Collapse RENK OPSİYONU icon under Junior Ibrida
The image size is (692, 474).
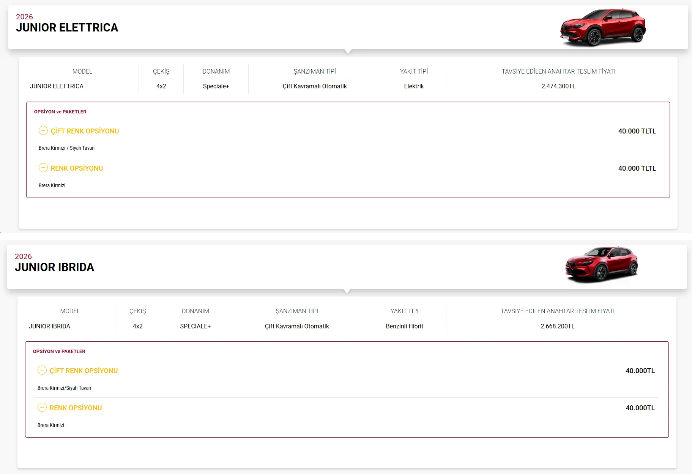pyautogui.click(x=42, y=407)
